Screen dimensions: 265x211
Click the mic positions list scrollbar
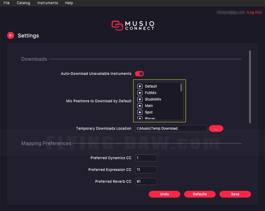[x=181, y=87]
